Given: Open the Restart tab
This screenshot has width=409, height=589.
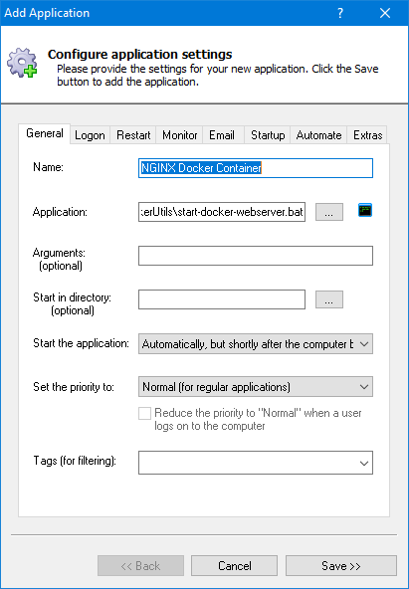Looking at the screenshot, I should [133, 135].
